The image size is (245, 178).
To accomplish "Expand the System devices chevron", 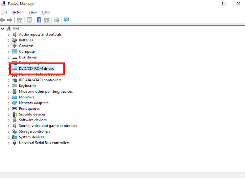I will click(x=9, y=137).
